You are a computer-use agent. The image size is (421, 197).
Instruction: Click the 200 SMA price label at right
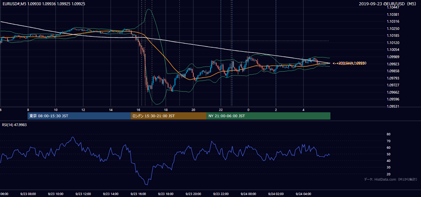point(351,63)
